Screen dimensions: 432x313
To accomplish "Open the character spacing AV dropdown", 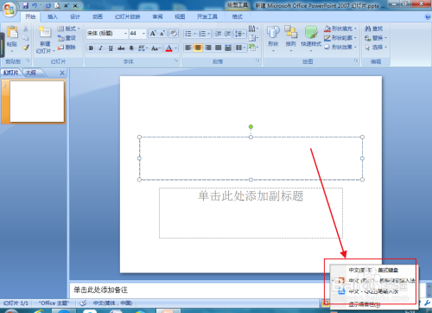I will point(143,48).
